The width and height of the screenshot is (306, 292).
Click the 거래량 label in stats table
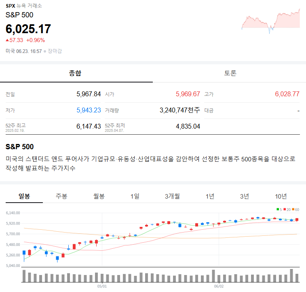pyautogui.click(x=112, y=110)
